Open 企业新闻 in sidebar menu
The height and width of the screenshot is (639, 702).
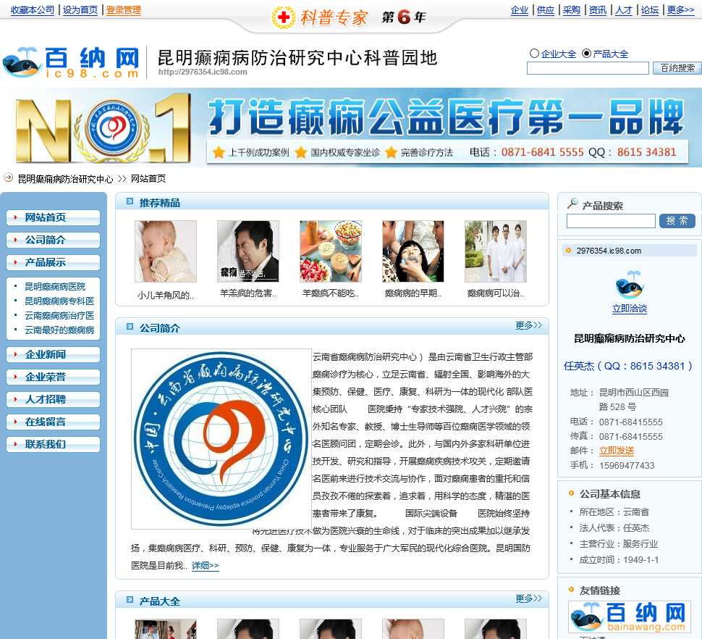coord(54,354)
